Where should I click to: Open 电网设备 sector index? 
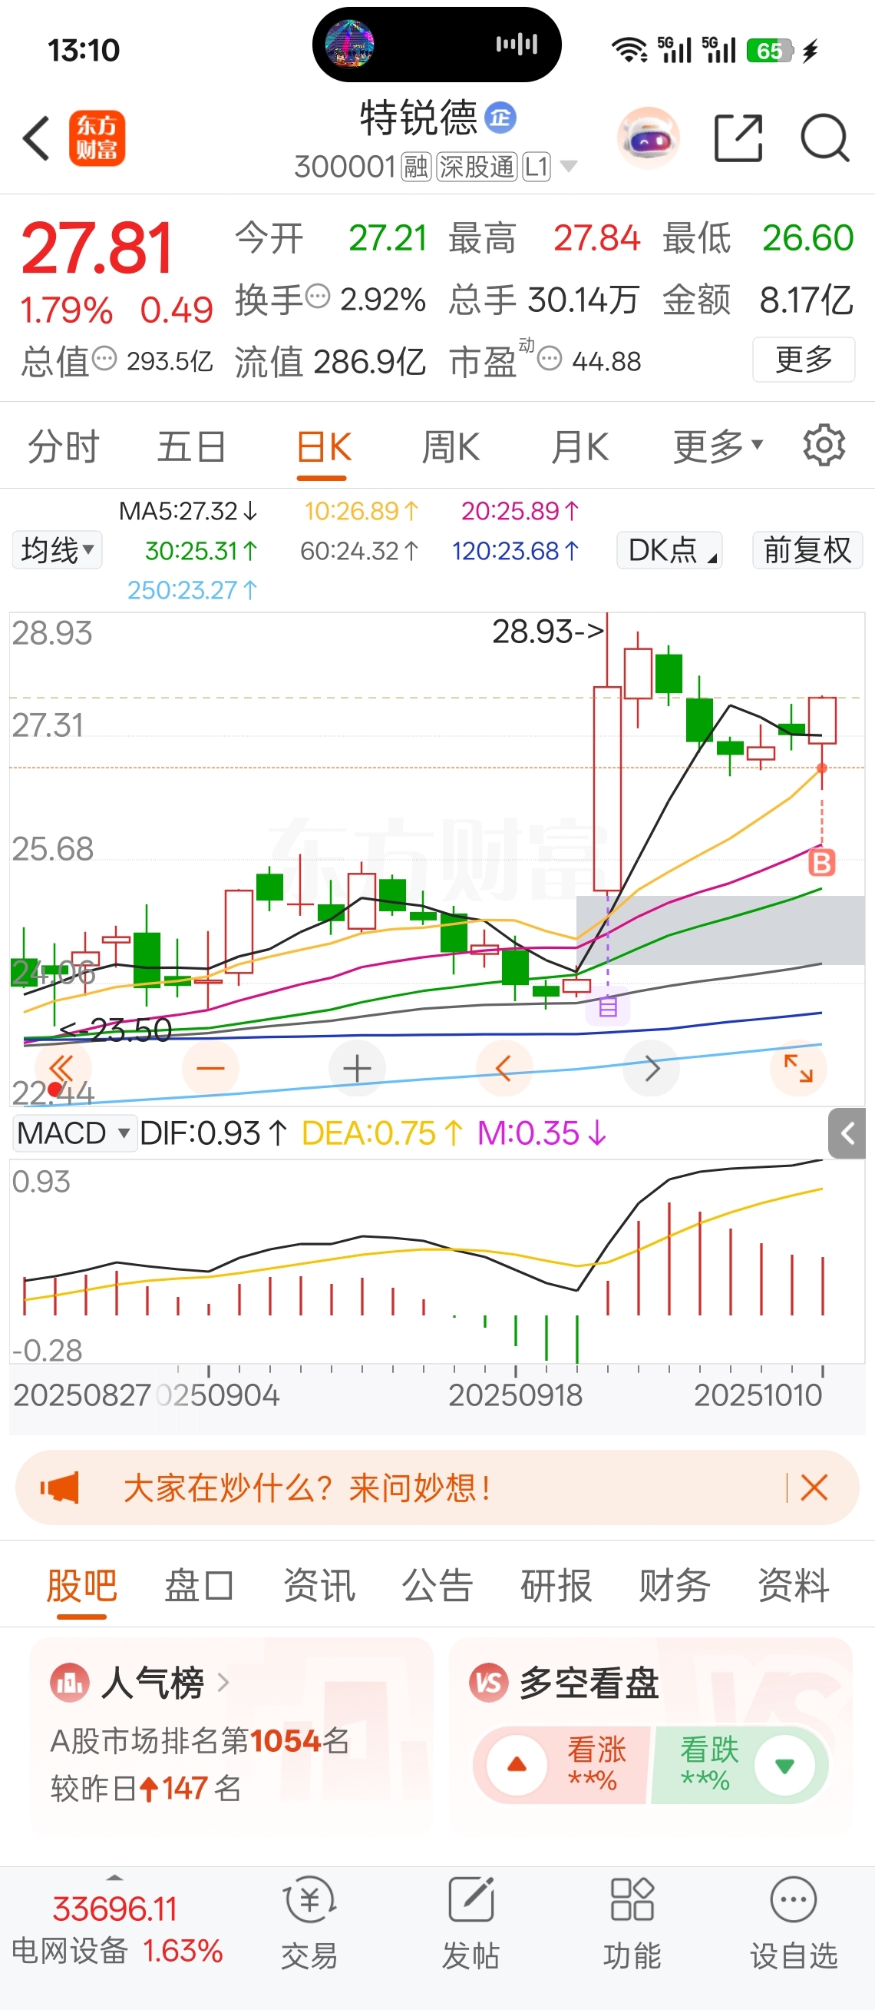[x=117, y=1929]
